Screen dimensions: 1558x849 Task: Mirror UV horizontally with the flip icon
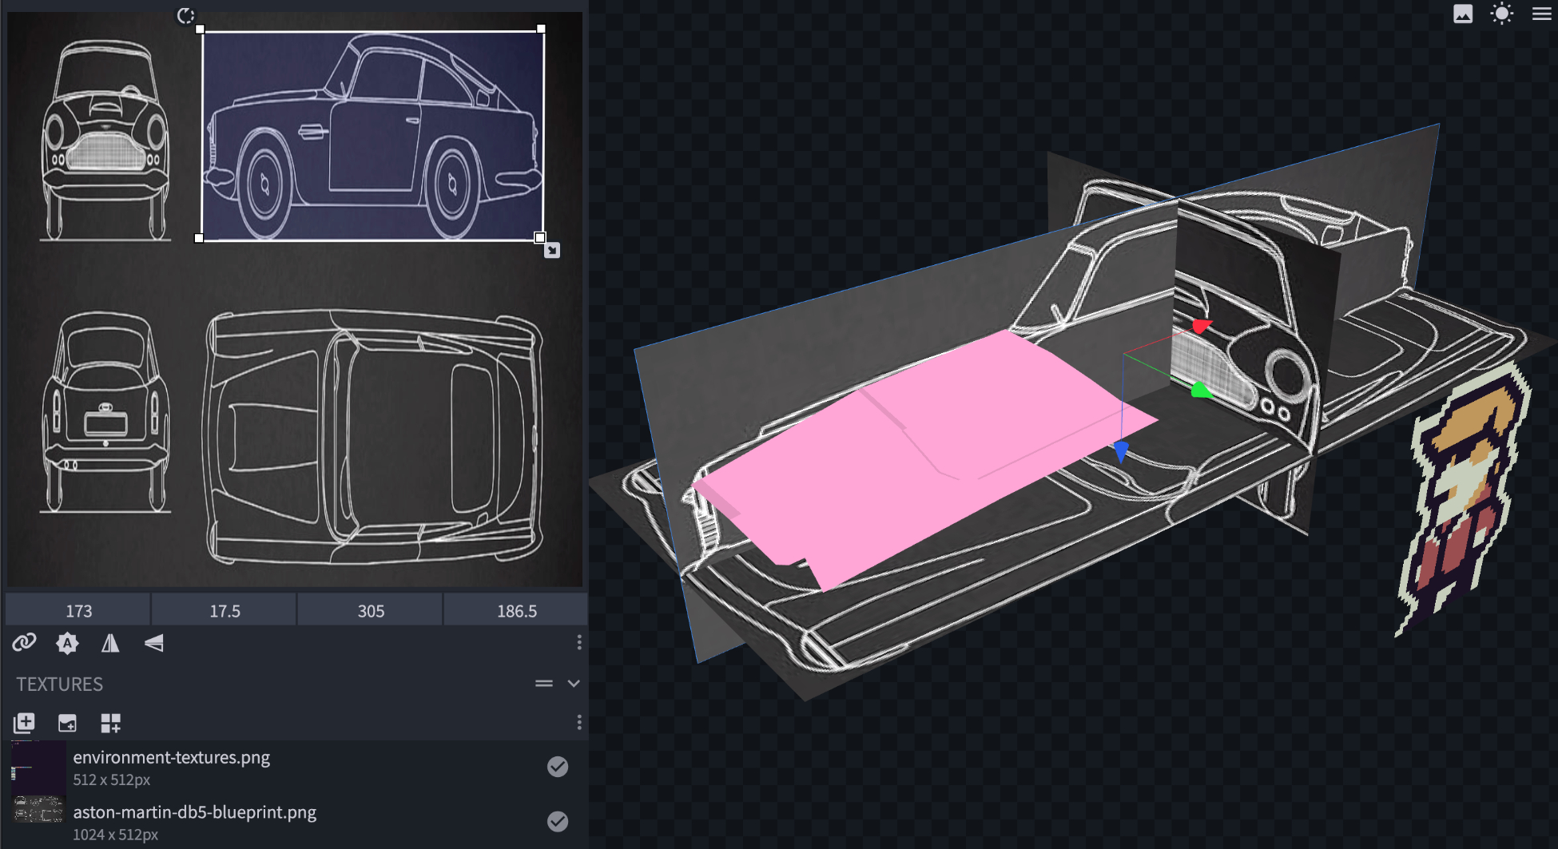110,643
